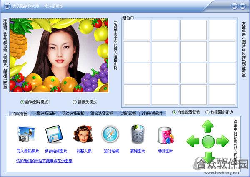250x177 pixels.
Task: Click the application logo in the title bar
Action: tap(7, 6)
